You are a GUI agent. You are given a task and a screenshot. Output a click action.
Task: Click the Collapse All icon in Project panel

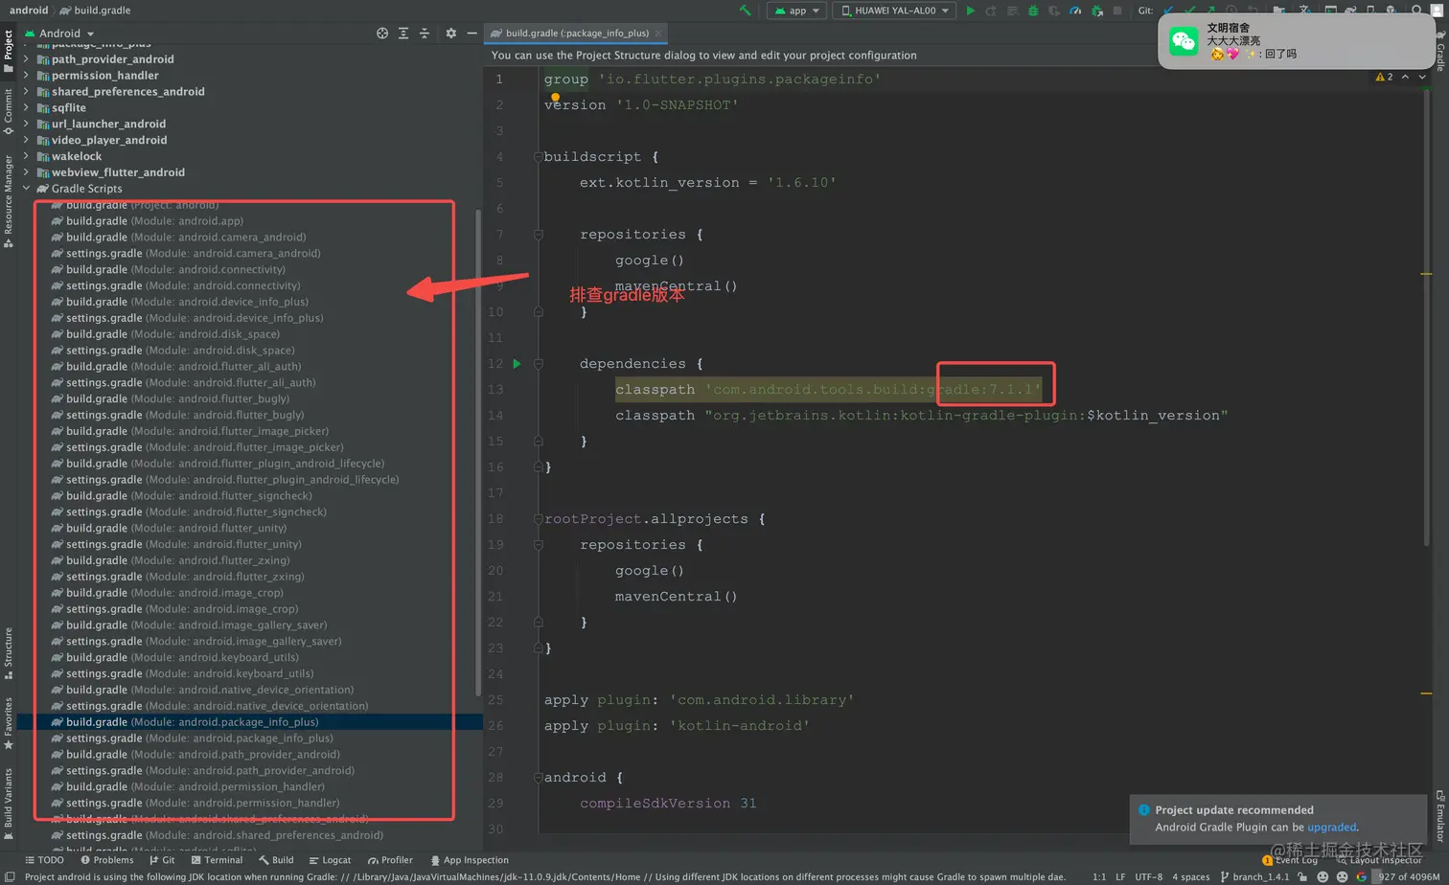coord(425,33)
